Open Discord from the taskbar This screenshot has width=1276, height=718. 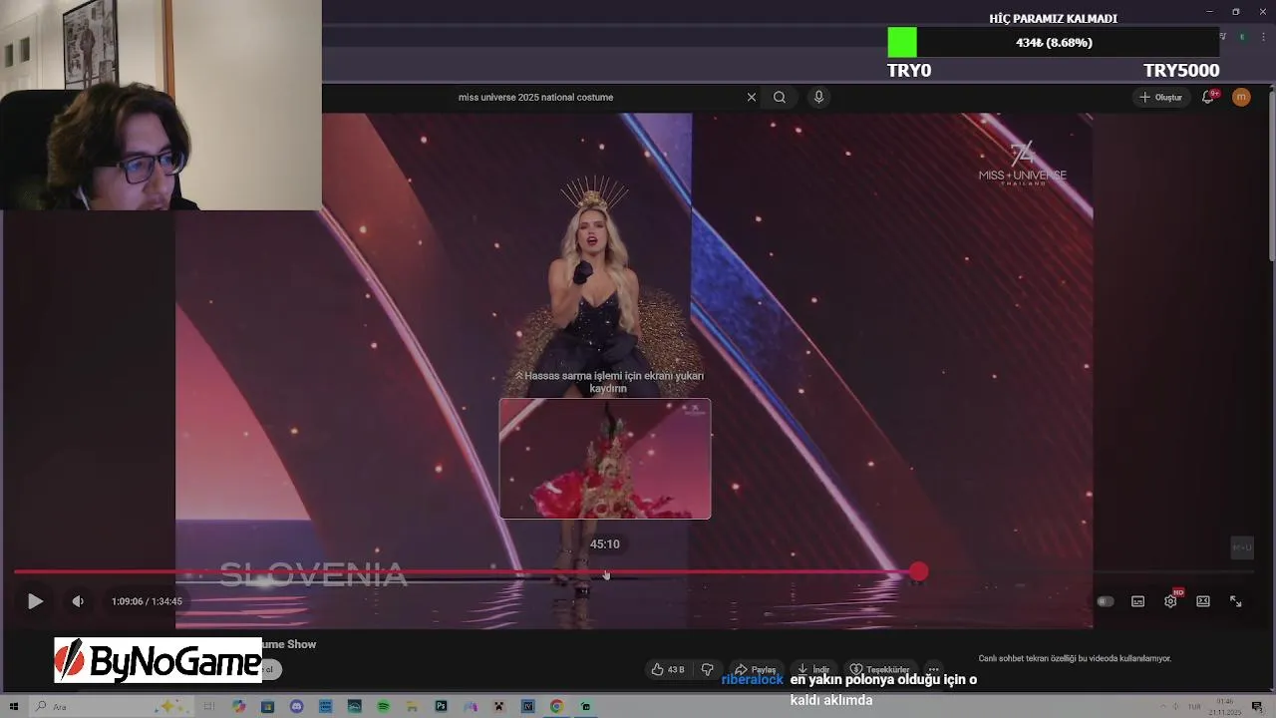click(296, 706)
